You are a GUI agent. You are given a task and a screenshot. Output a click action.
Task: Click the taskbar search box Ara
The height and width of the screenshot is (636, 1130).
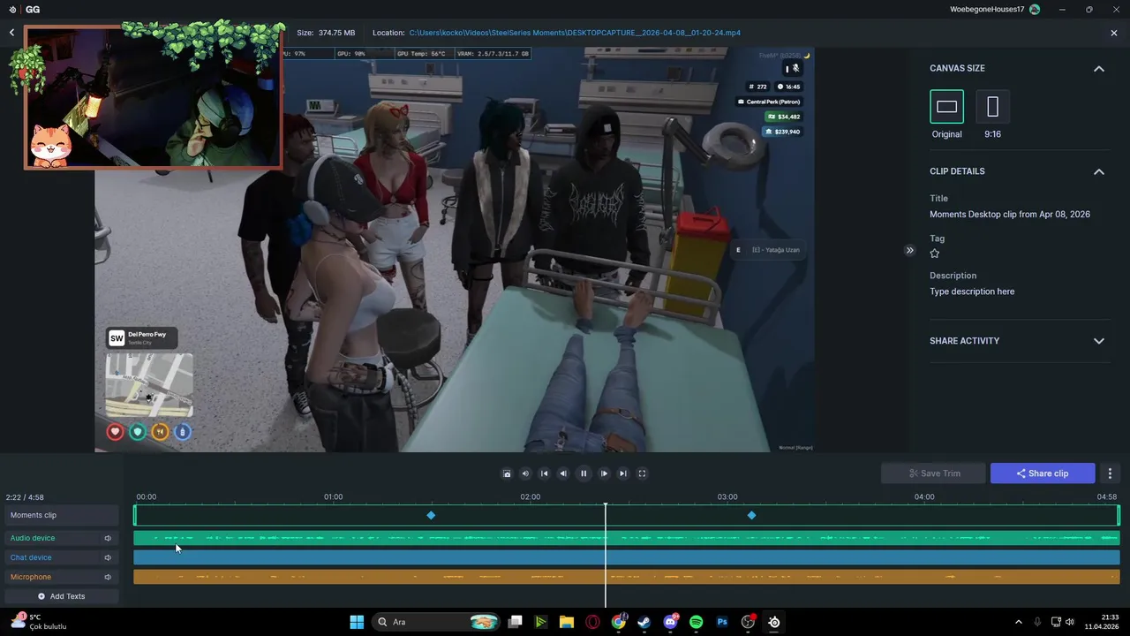[435, 622]
